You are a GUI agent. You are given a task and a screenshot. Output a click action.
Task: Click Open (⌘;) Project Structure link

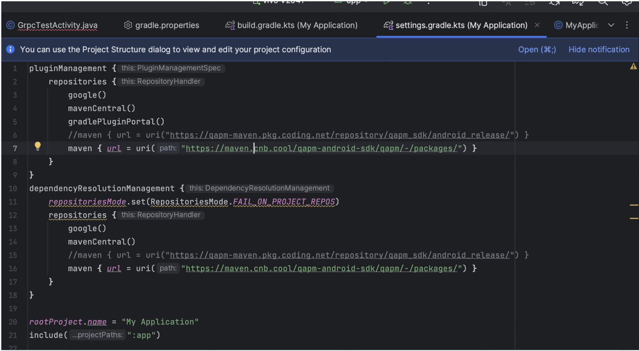pyautogui.click(x=537, y=49)
